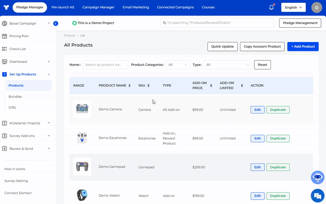Open the Email Marketing tab
The image size is (326, 204).
pyautogui.click(x=136, y=7)
